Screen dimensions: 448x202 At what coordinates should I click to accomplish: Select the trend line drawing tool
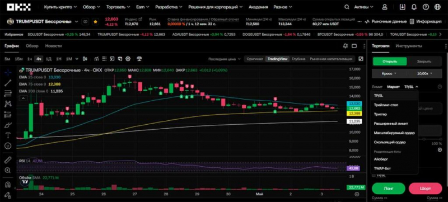[8, 83]
